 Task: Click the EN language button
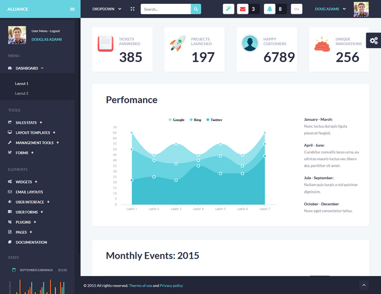pos(297,9)
